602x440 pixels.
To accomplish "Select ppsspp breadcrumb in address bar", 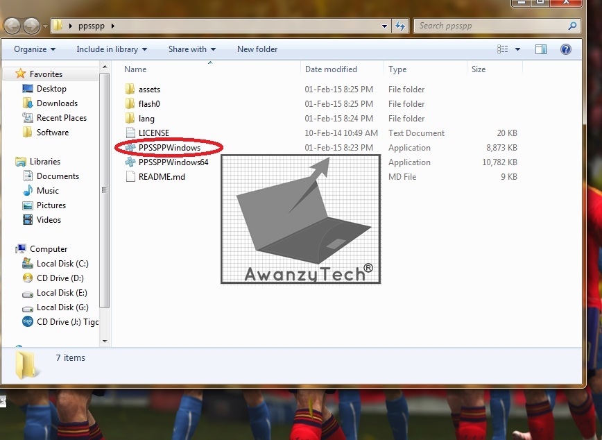I will tap(92, 26).
